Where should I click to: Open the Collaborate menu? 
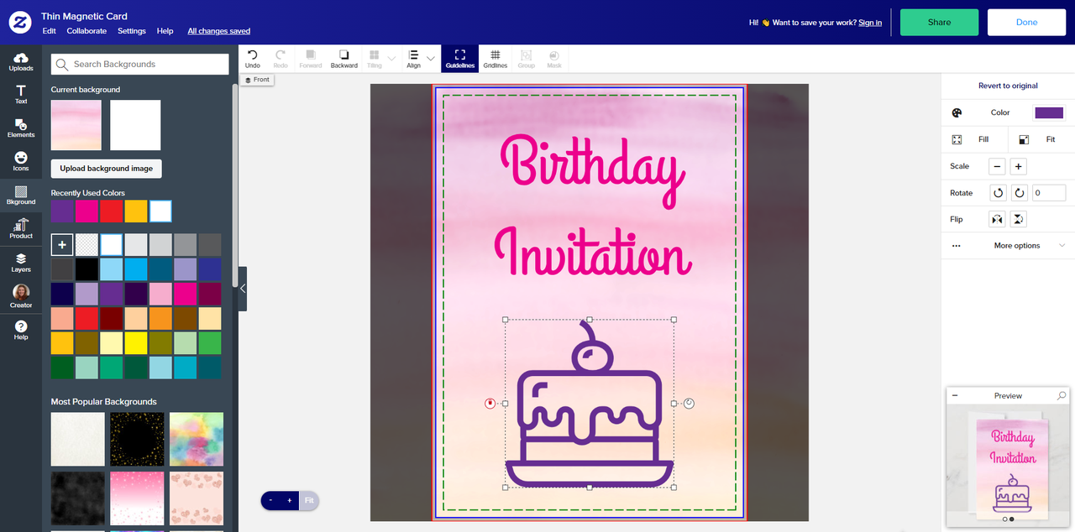(x=87, y=31)
